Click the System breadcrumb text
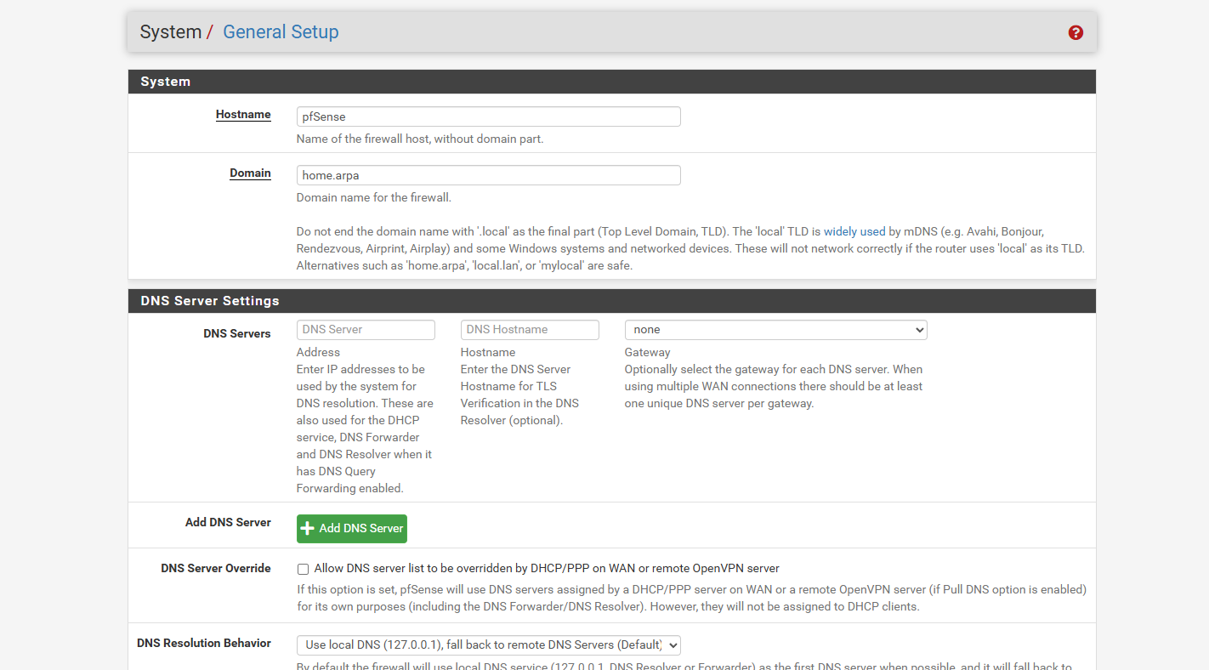 (x=170, y=31)
